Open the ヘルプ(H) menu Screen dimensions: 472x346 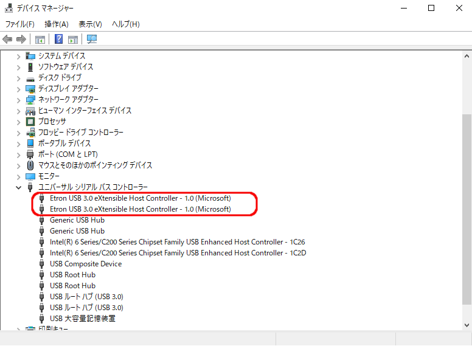click(126, 24)
